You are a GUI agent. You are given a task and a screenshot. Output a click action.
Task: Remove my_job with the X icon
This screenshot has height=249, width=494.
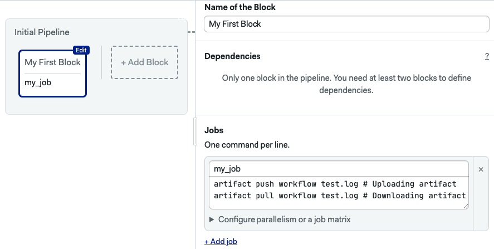coord(481,169)
